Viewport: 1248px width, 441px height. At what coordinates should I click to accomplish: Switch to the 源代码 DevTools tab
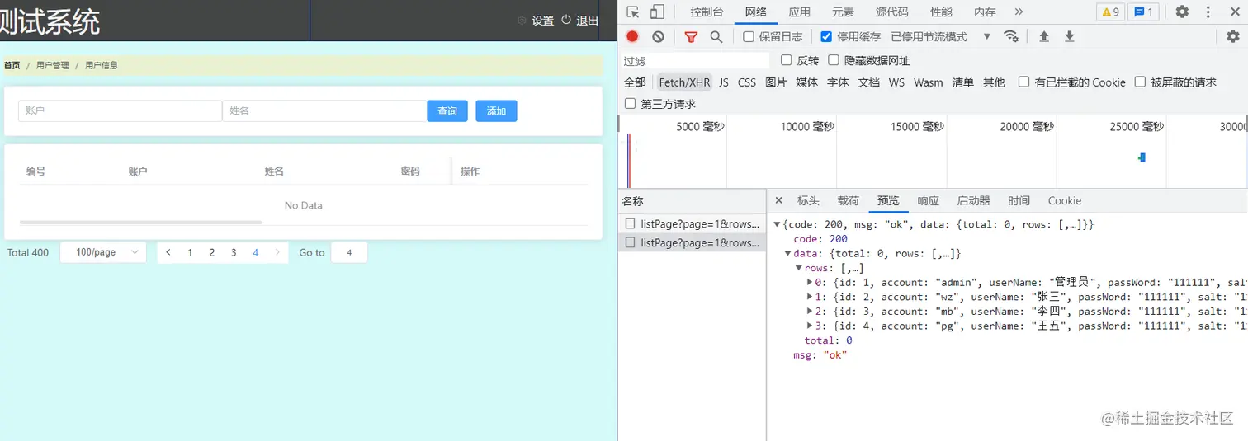tap(891, 12)
